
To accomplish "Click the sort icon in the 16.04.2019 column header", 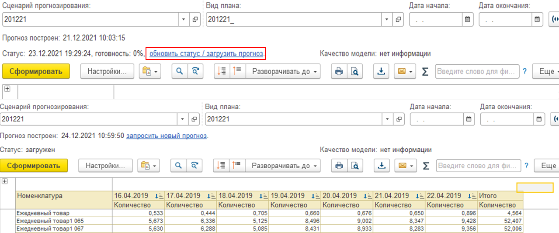I will click(x=159, y=196).
